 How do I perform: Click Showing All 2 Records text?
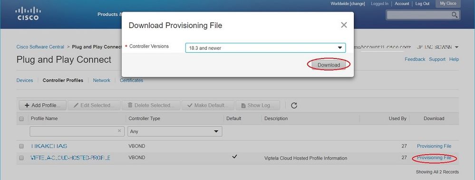click(x=437, y=172)
